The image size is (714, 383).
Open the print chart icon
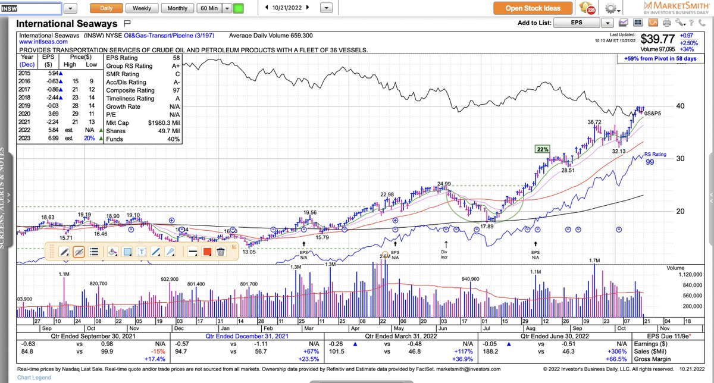click(x=667, y=23)
